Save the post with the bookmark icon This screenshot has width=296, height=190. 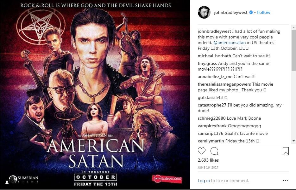(x=286, y=151)
